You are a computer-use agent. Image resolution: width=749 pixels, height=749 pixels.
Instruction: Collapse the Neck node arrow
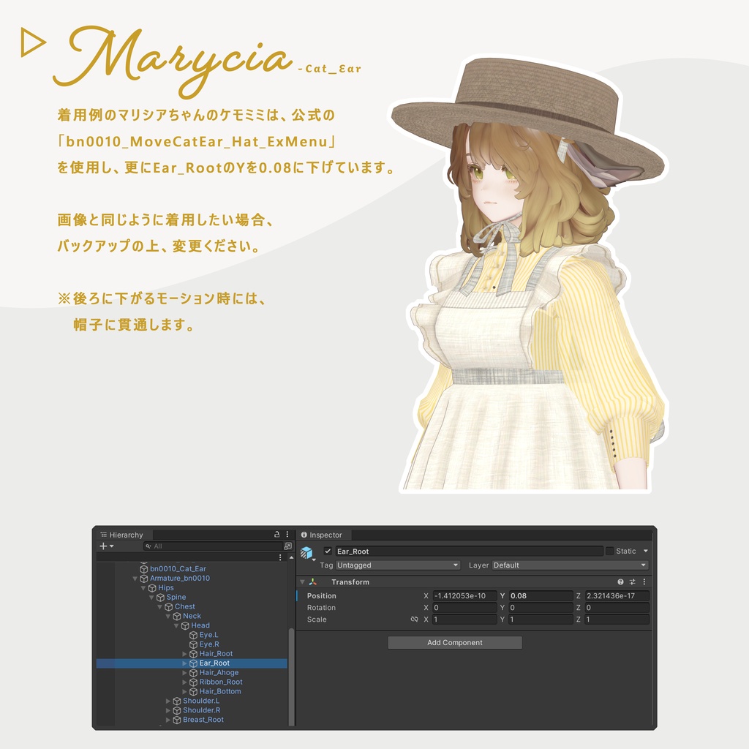[168, 616]
